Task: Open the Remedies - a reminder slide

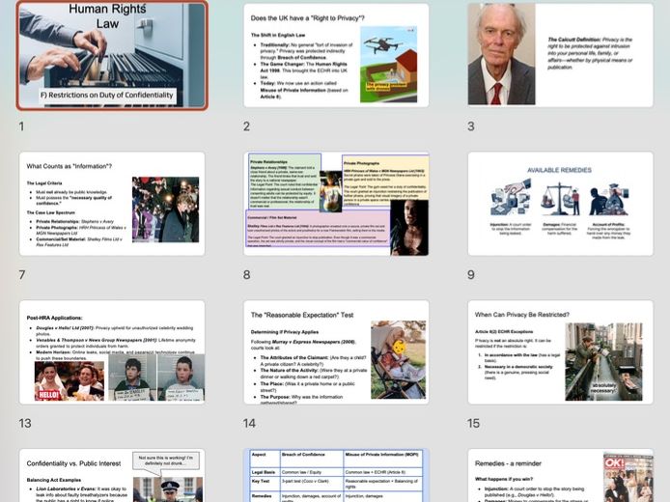Action: 560,475
